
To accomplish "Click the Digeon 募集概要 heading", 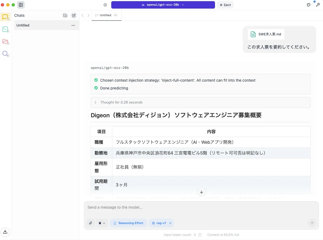I will [176, 115].
